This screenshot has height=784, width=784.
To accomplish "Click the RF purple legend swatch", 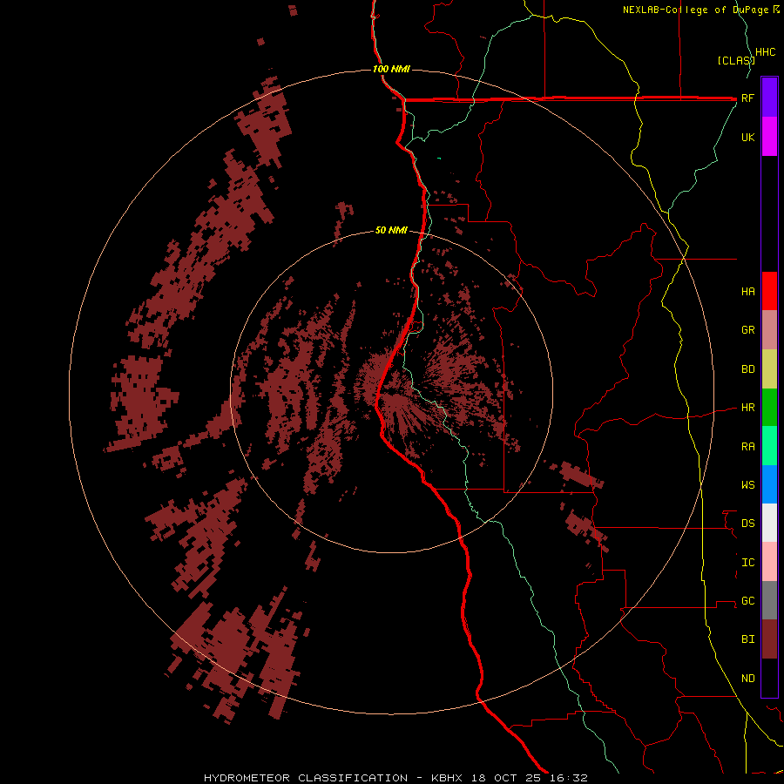I will 769,98.
